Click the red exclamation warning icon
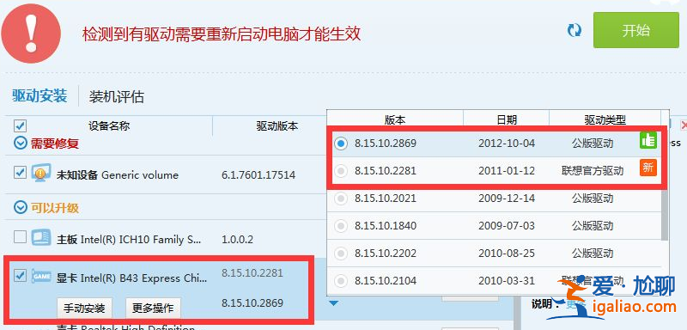Screen dimensions: 687x330 click(x=31, y=34)
